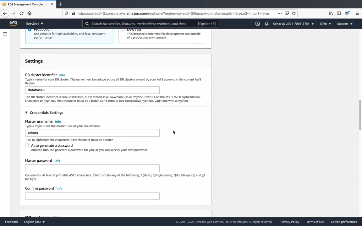362x226 pixels.
Task: Open the Privacy Policy link
Action: (x=289, y=222)
